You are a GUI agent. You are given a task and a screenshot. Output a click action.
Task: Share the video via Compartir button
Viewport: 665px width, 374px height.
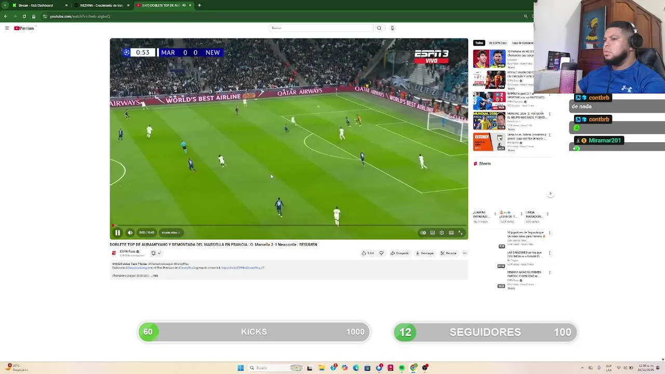400,253
